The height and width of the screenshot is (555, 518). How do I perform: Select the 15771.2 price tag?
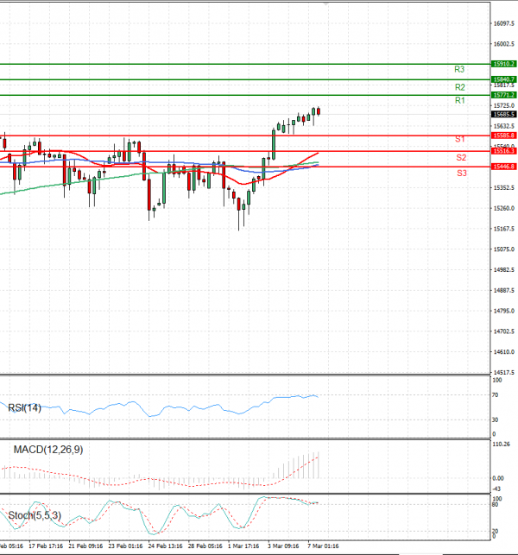pyautogui.click(x=504, y=95)
